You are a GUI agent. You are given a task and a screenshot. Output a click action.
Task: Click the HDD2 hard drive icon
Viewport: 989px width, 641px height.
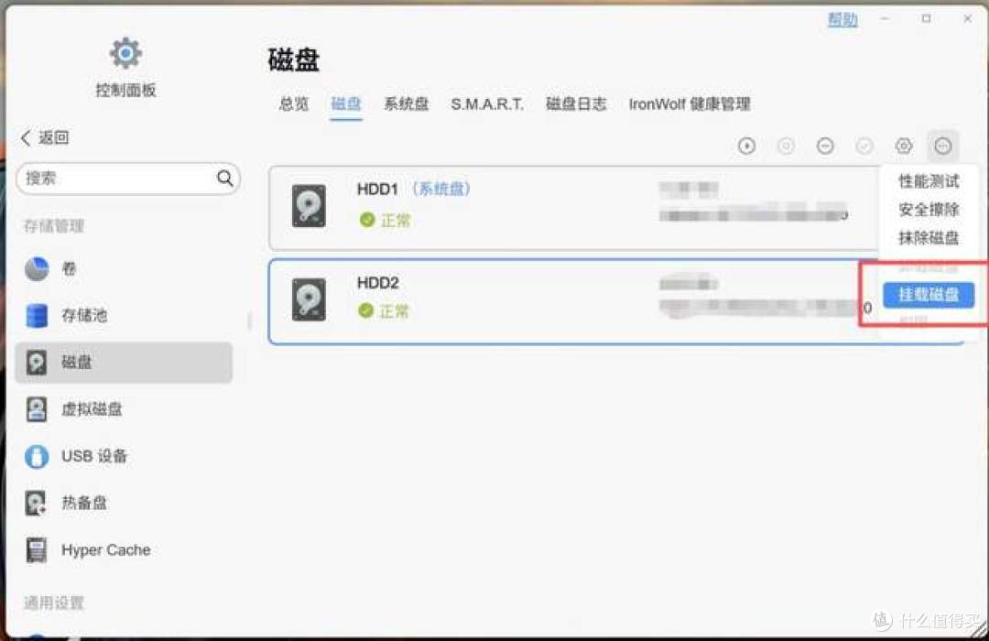(x=310, y=299)
